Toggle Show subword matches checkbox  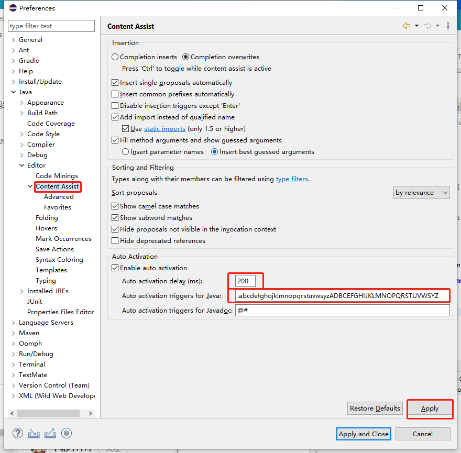(x=115, y=217)
